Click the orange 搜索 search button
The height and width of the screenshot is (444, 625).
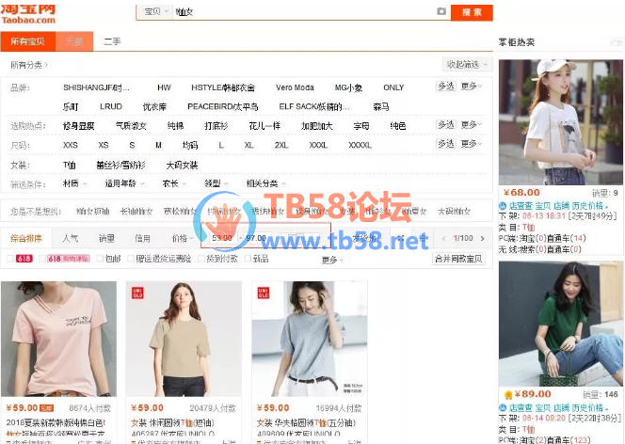click(x=472, y=12)
